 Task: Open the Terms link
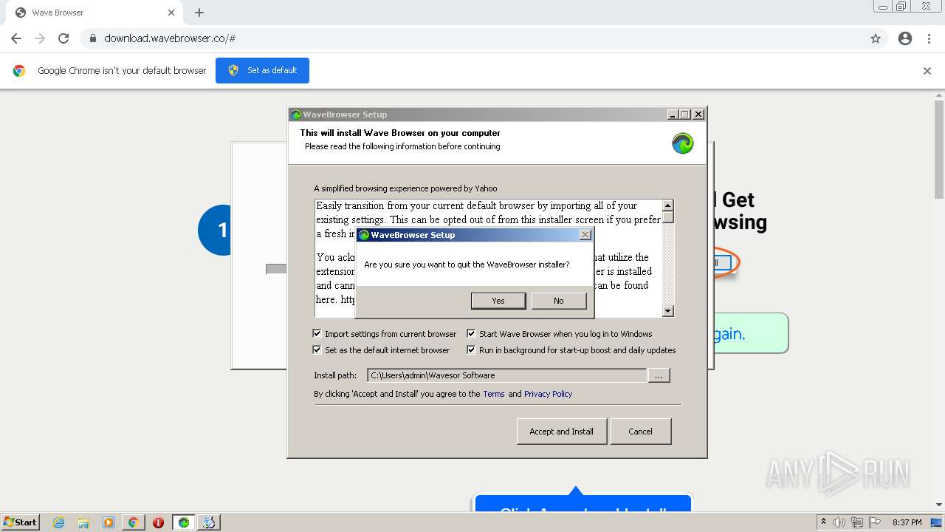(x=494, y=394)
